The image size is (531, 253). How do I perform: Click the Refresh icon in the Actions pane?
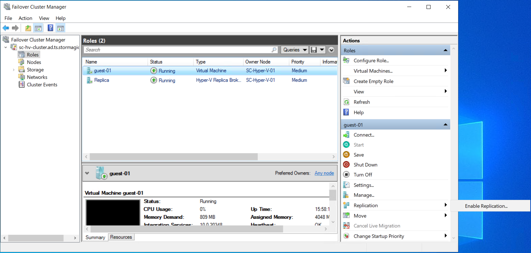(x=346, y=102)
